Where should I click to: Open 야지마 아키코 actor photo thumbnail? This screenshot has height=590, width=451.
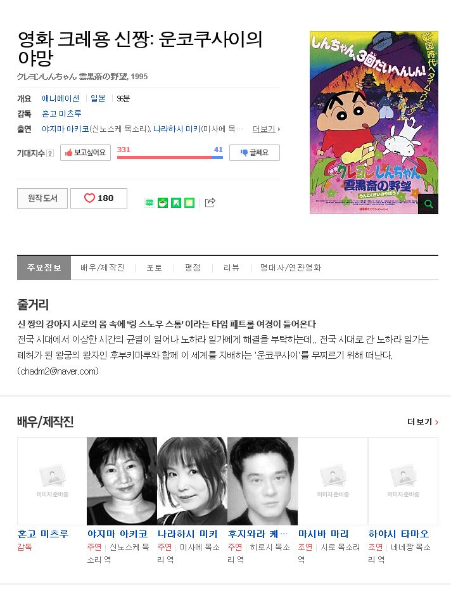pyautogui.click(x=122, y=481)
